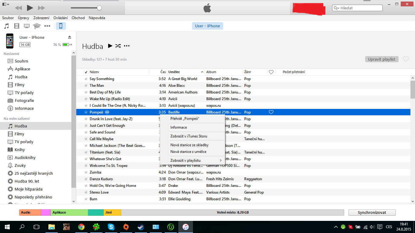Click the song list scroll-up arrow
Viewport: 415px width, 233px height.
tap(413, 78)
